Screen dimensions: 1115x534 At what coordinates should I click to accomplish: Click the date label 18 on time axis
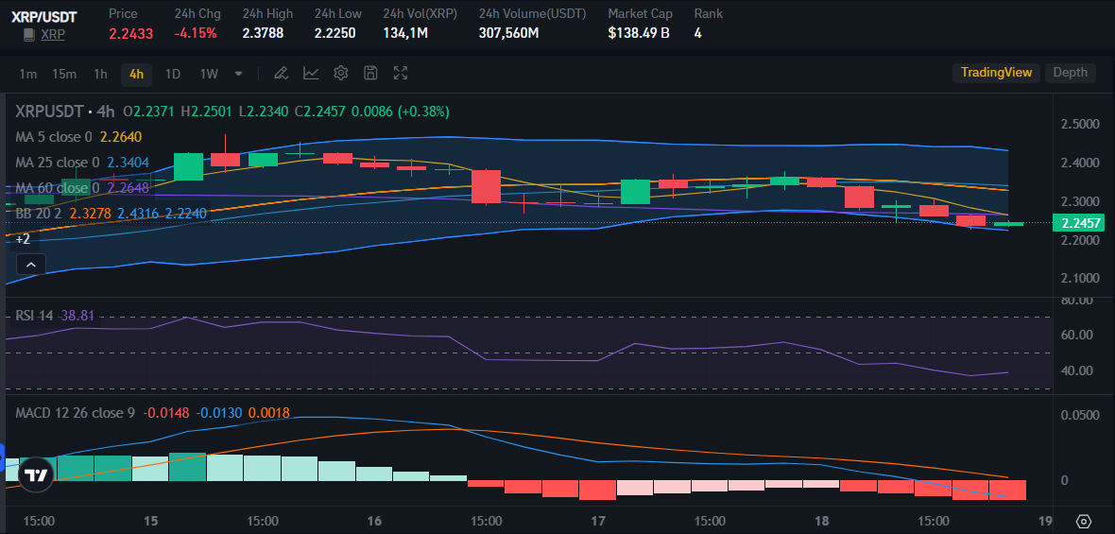click(820, 521)
